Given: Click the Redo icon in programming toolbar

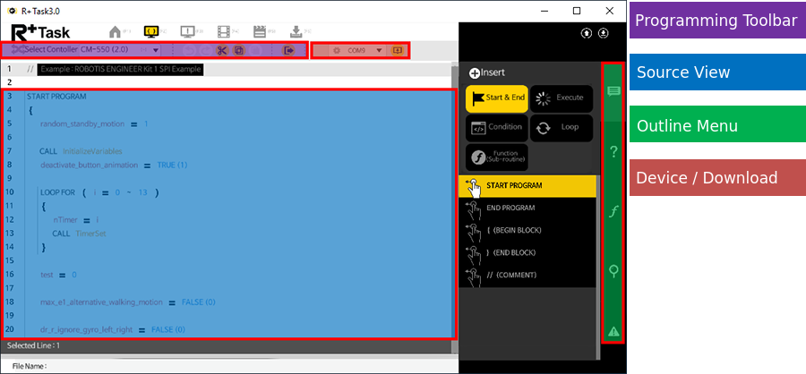Looking at the screenshot, I should coord(205,50).
